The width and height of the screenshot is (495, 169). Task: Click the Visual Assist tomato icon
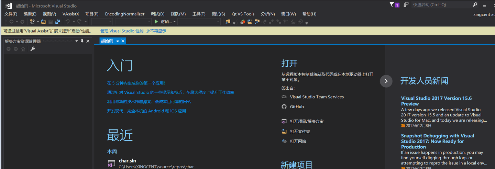(243, 22)
